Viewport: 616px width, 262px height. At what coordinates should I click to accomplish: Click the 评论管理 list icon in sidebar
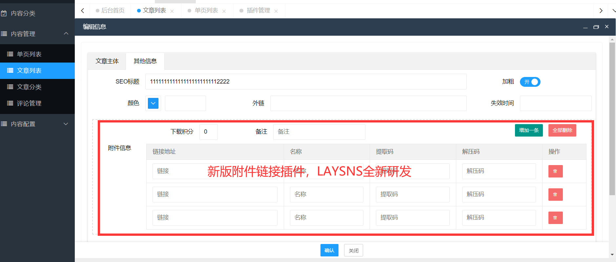pos(10,103)
